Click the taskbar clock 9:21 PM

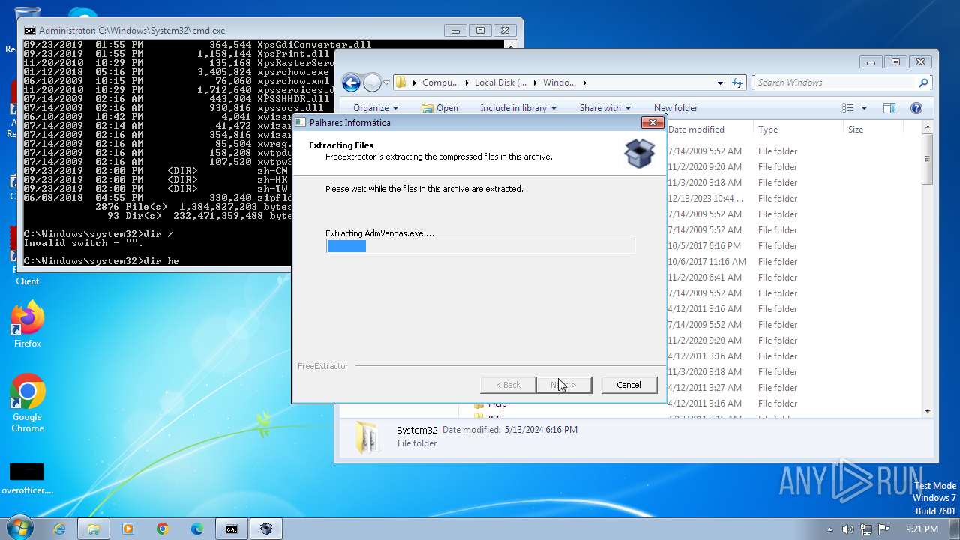922,529
